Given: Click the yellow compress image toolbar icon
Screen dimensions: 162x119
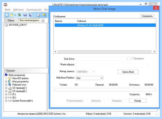Looking at the screenshot, I should tap(45, 15).
